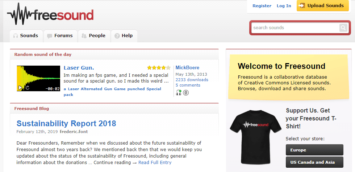Click the Laser tag

pyautogui.click(x=74, y=89)
